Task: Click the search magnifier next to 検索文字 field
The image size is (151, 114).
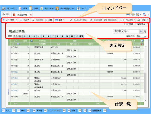Action: click(x=141, y=31)
